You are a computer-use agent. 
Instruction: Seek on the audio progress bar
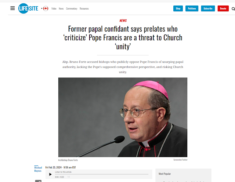(102, 174)
